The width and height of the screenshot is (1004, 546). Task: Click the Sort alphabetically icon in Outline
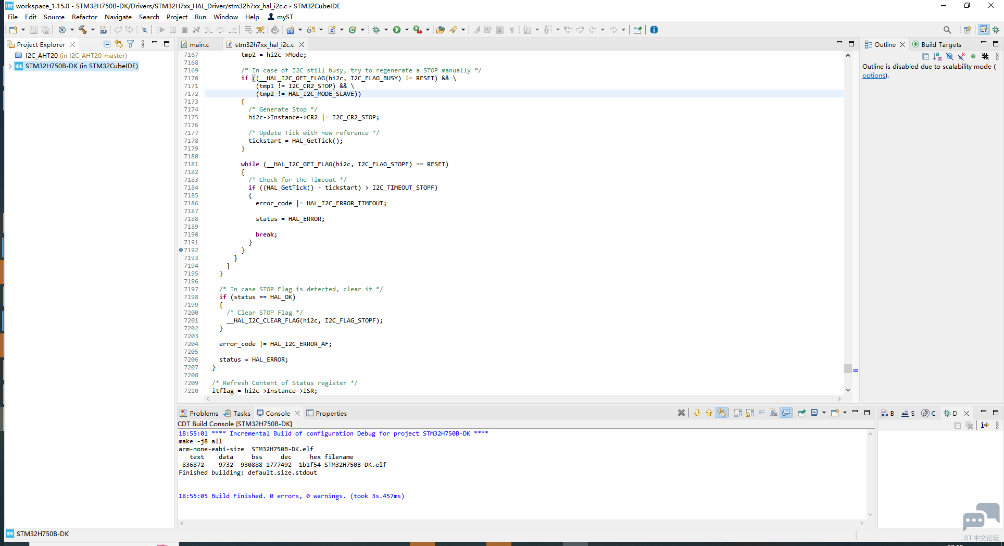pyautogui.click(x=937, y=56)
